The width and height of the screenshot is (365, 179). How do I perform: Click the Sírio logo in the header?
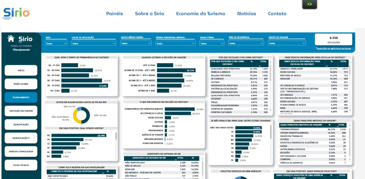[16, 13]
